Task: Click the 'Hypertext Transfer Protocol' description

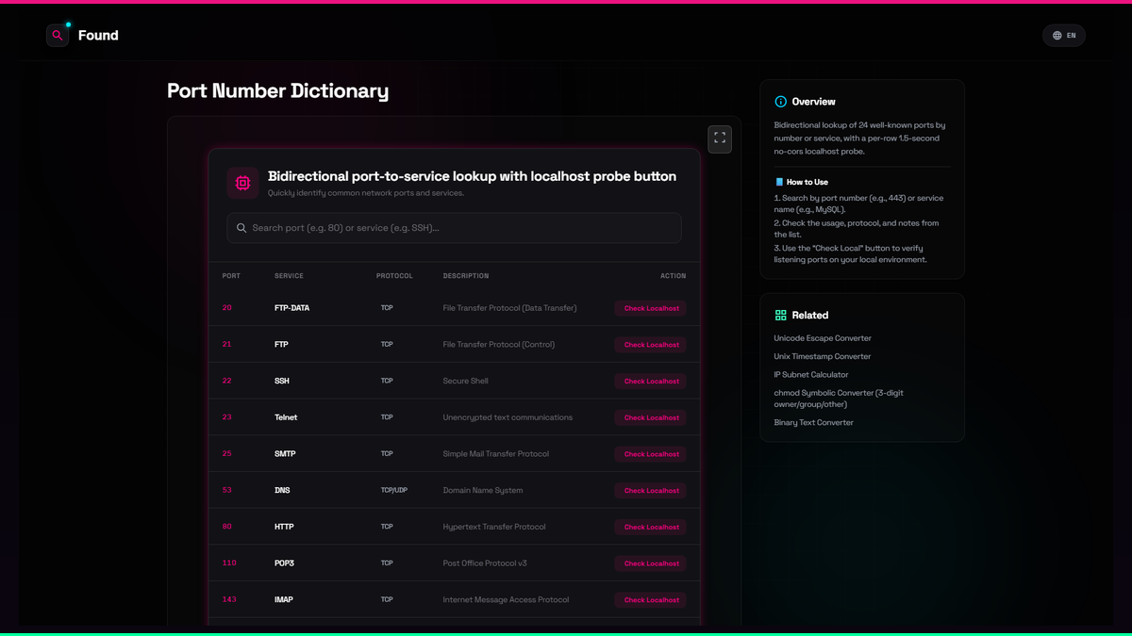Action: (x=494, y=527)
